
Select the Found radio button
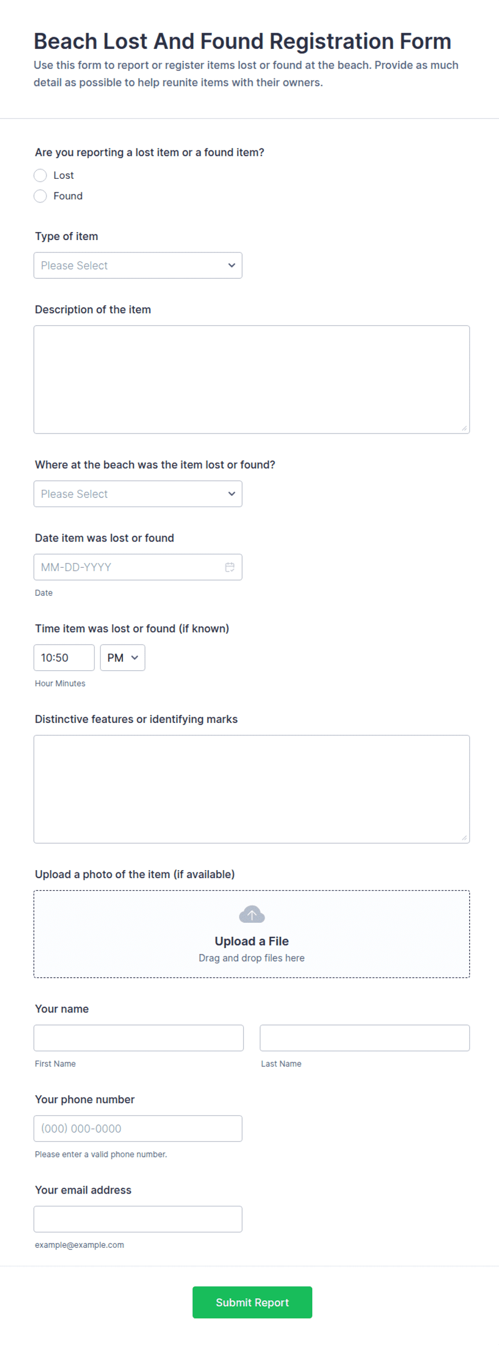(40, 196)
